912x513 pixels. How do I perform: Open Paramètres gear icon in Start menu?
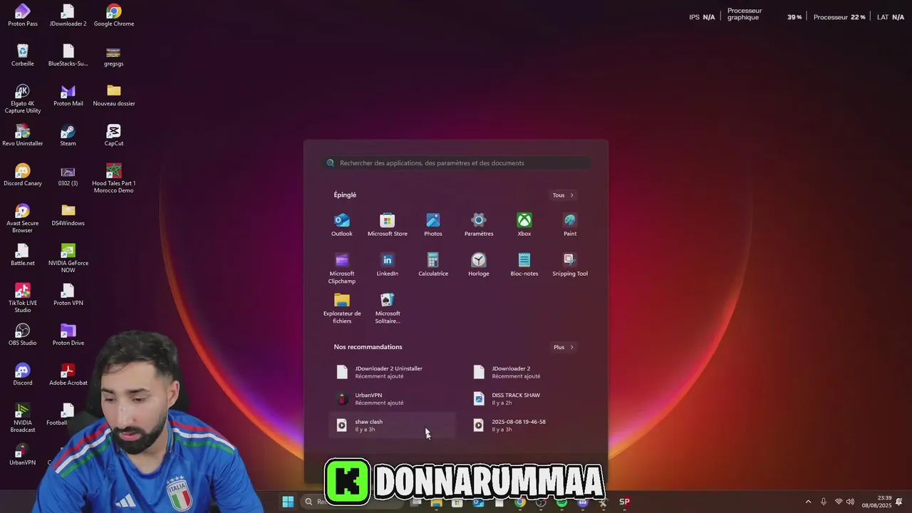click(x=479, y=225)
